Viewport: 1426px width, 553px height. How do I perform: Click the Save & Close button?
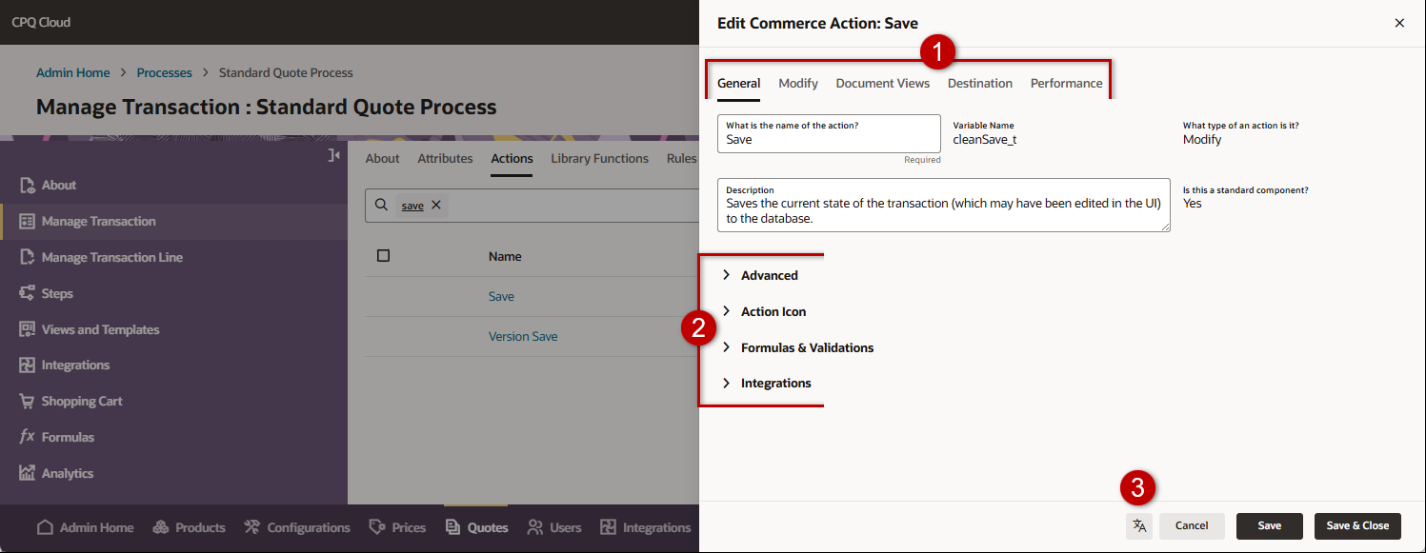(x=1357, y=525)
